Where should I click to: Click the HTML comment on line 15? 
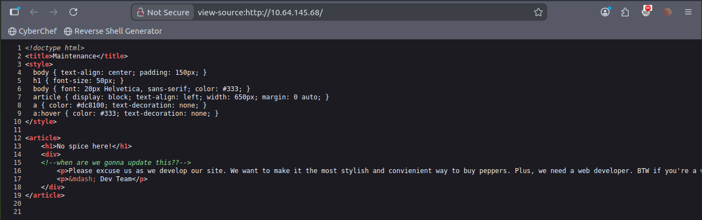pos(115,163)
